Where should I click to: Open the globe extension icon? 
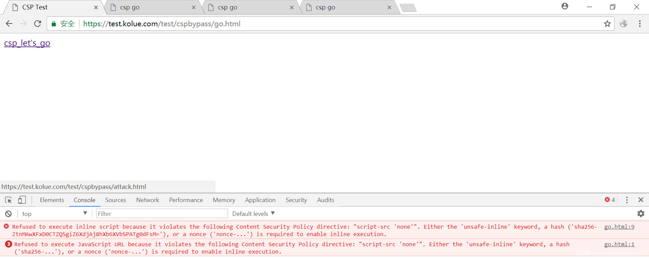click(623, 24)
